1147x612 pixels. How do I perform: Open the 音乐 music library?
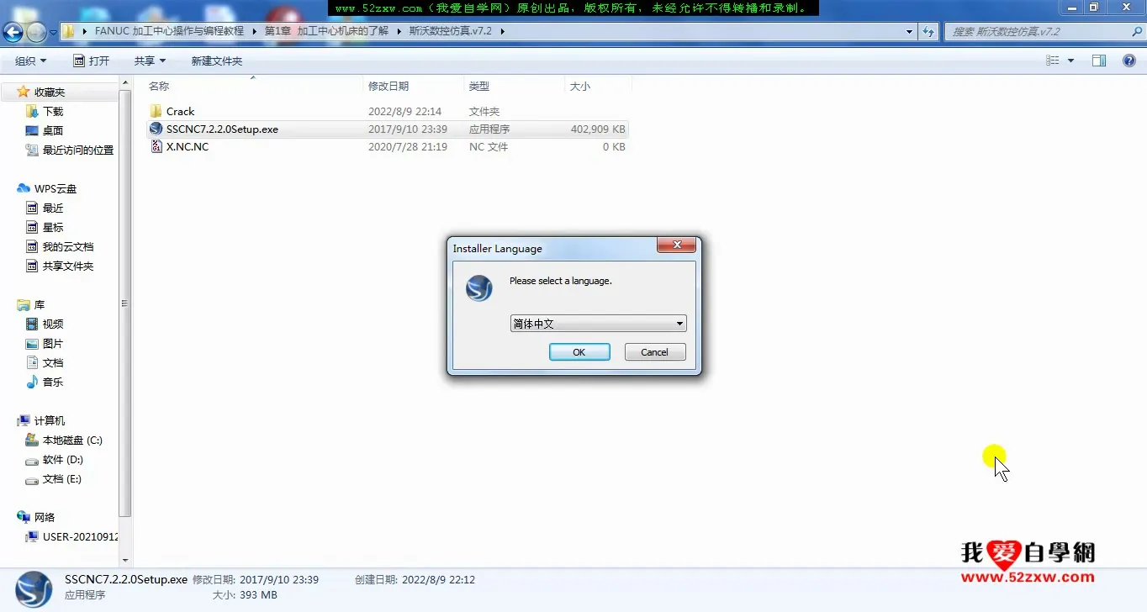pos(50,382)
